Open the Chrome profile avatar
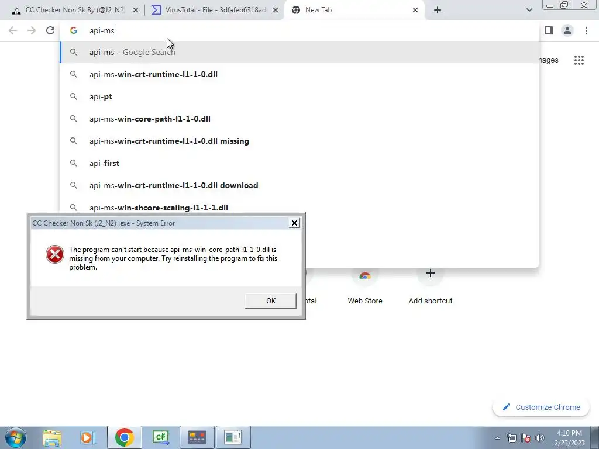The image size is (599, 449). (567, 30)
